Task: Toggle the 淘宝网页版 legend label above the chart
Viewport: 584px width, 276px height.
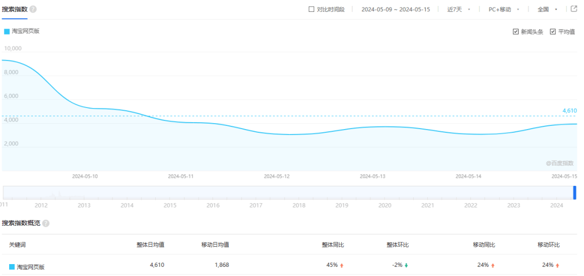Action: coord(26,31)
